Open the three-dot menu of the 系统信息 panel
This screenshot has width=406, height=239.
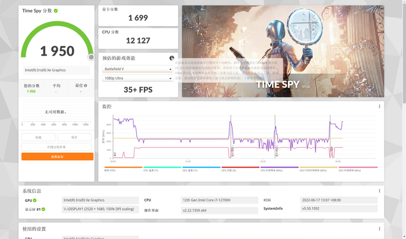coord(379,191)
